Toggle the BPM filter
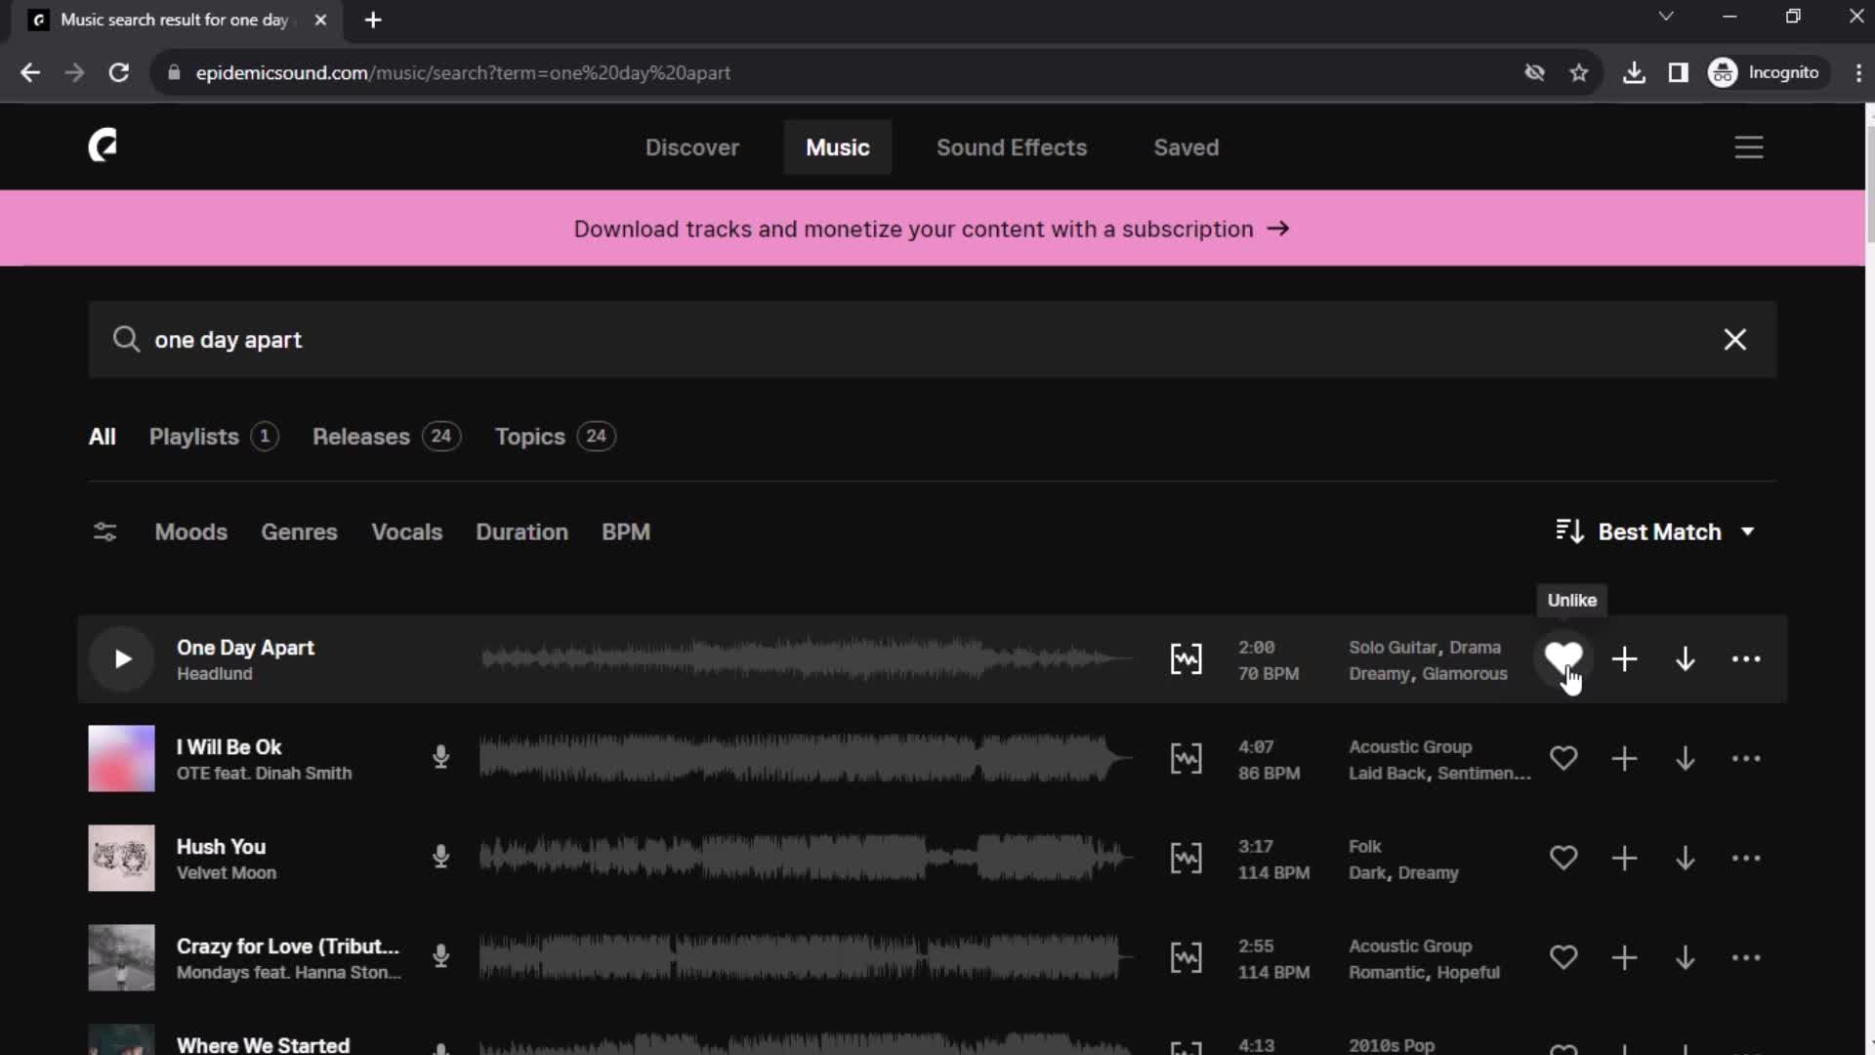This screenshot has height=1055, width=1875. [627, 532]
